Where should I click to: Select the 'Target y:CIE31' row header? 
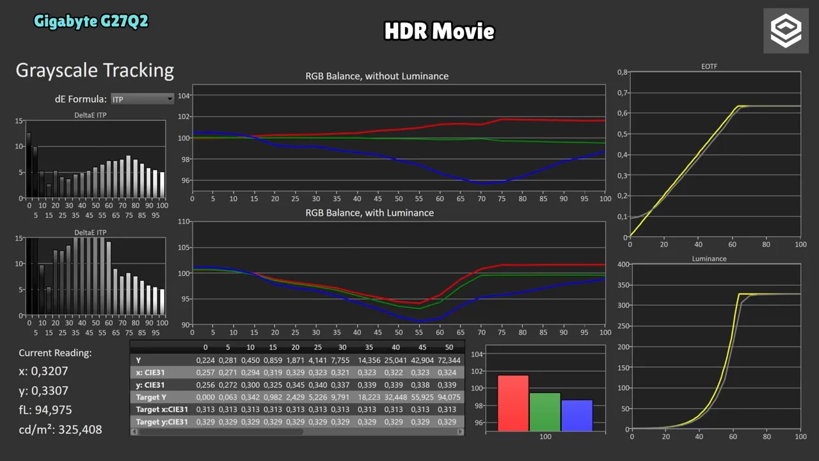(x=162, y=422)
